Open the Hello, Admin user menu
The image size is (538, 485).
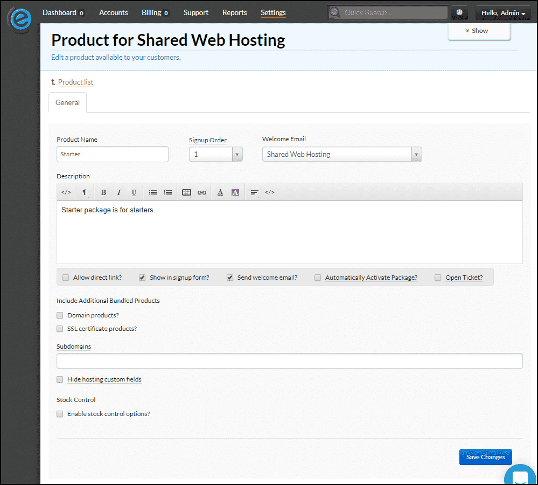click(x=503, y=13)
